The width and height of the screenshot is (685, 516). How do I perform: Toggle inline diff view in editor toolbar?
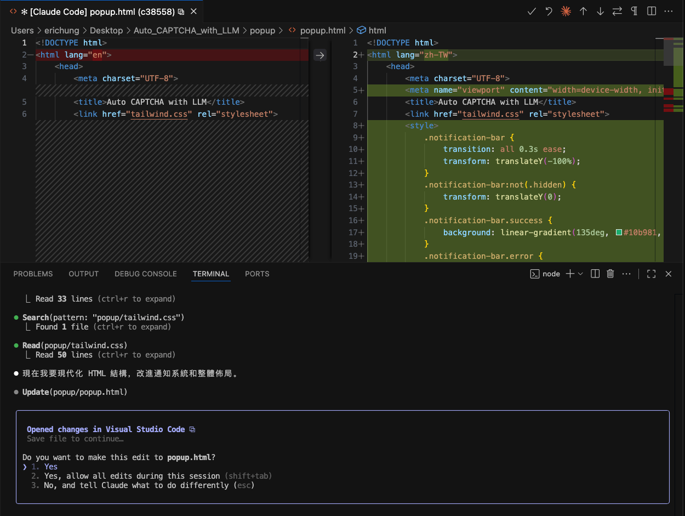click(652, 12)
